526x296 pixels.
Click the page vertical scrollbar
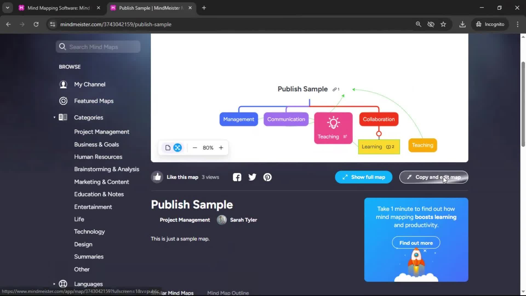tap(523, 105)
